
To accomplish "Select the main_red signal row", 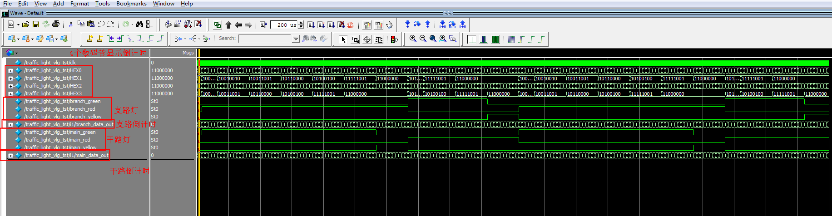I will [x=57, y=140].
